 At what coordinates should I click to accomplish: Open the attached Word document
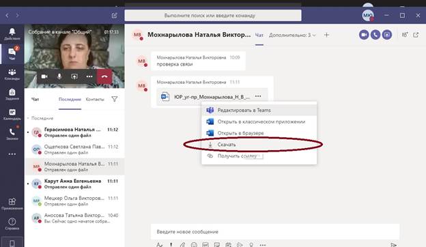click(x=212, y=97)
